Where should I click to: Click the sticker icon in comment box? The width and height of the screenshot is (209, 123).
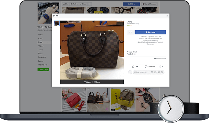[162, 72]
